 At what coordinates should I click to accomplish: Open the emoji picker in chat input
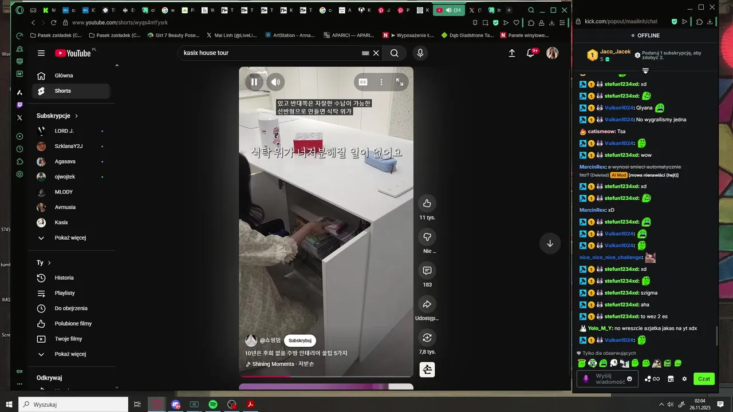[629, 379]
